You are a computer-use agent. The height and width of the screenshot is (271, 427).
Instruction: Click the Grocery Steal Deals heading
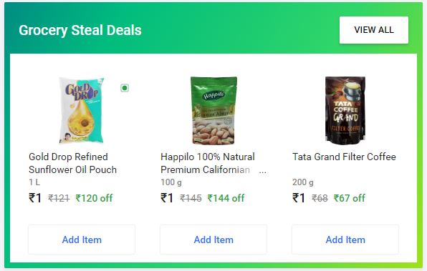[x=80, y=30]
